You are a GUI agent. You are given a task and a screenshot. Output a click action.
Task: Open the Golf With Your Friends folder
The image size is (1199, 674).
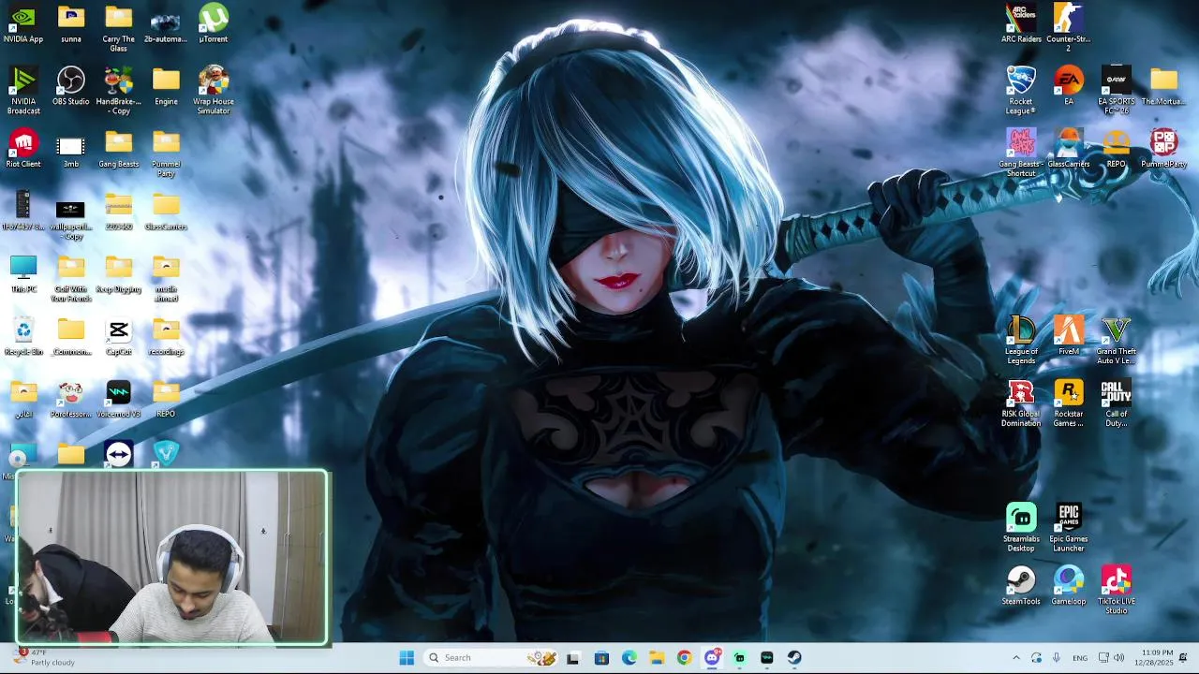tap(71, 278)
